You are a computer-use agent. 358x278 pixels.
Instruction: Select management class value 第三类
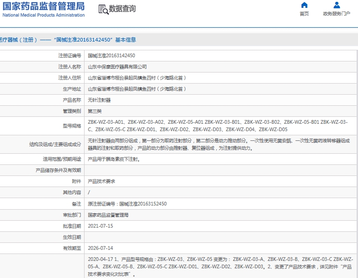pyautogui.click(x=95, y=111)
